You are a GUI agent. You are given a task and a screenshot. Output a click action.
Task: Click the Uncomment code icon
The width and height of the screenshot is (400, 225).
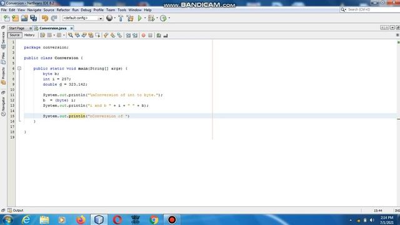click(166, 36)
